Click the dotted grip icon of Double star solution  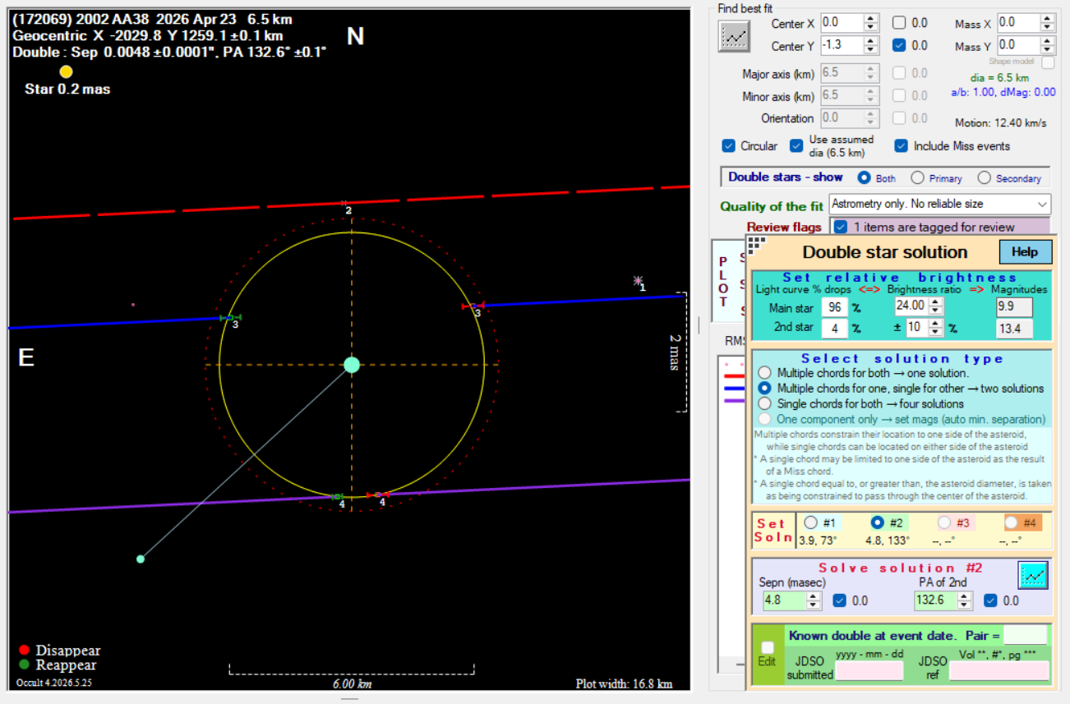coord(756,245)
